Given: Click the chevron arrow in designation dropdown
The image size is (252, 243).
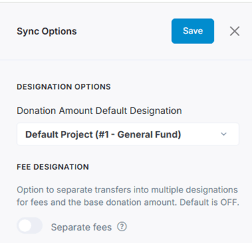Looking at the screenshot, I should [x=224, y=134].
